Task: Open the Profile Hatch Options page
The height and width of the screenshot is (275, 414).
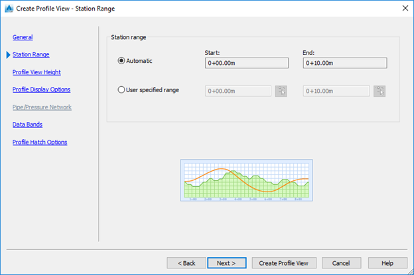Action: click(40, 142)
